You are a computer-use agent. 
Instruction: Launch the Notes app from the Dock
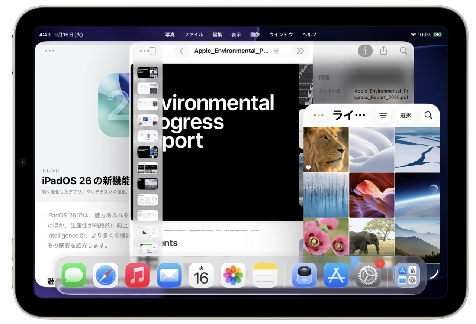264,275
